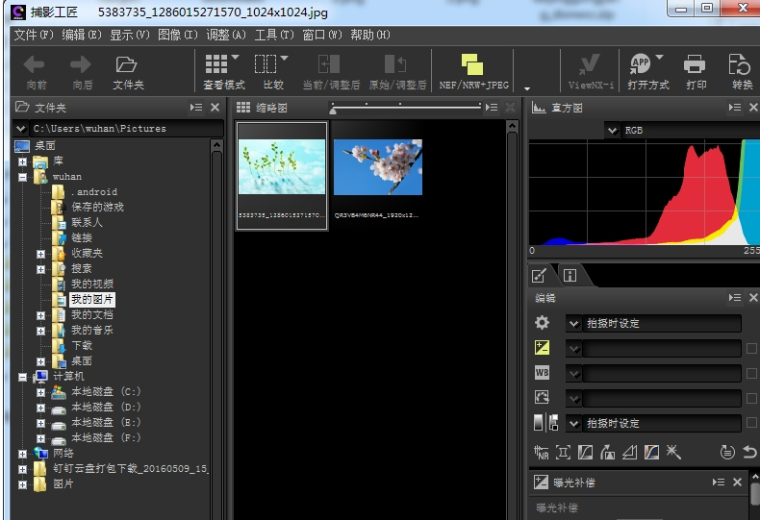The width and height of the screenshot is (760, 520).
Task: Tick the white balance row checkbox
Action: tap(751, 373)
